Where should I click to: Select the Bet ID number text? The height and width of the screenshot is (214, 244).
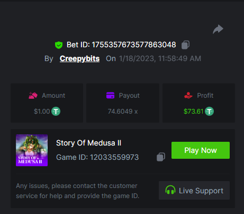tap(134, 45)
